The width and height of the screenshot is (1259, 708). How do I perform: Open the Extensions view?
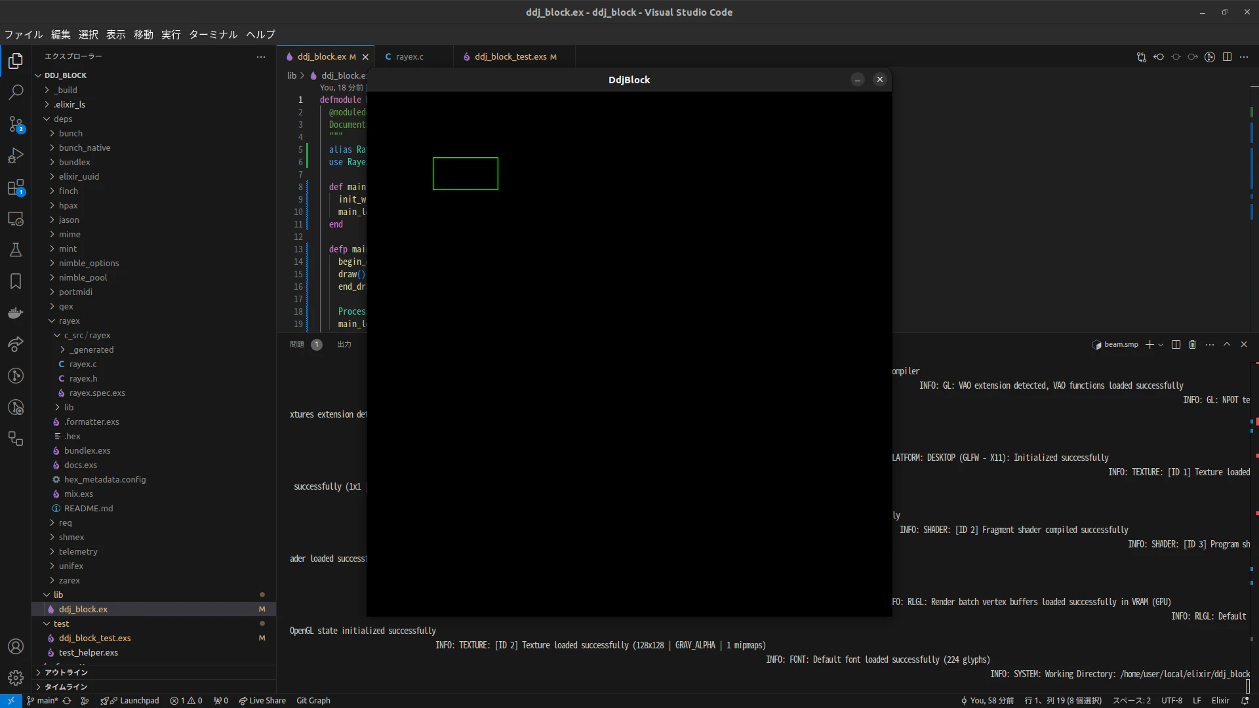pyautogui.click(x=16, y=187)
